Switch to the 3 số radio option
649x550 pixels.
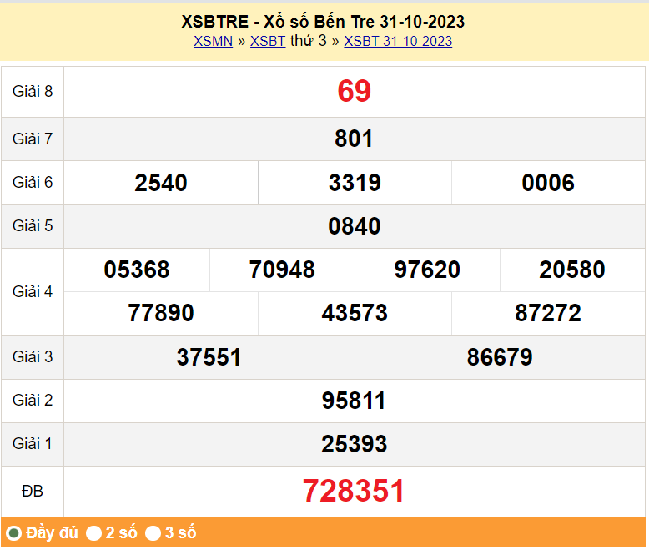[153, 532]
